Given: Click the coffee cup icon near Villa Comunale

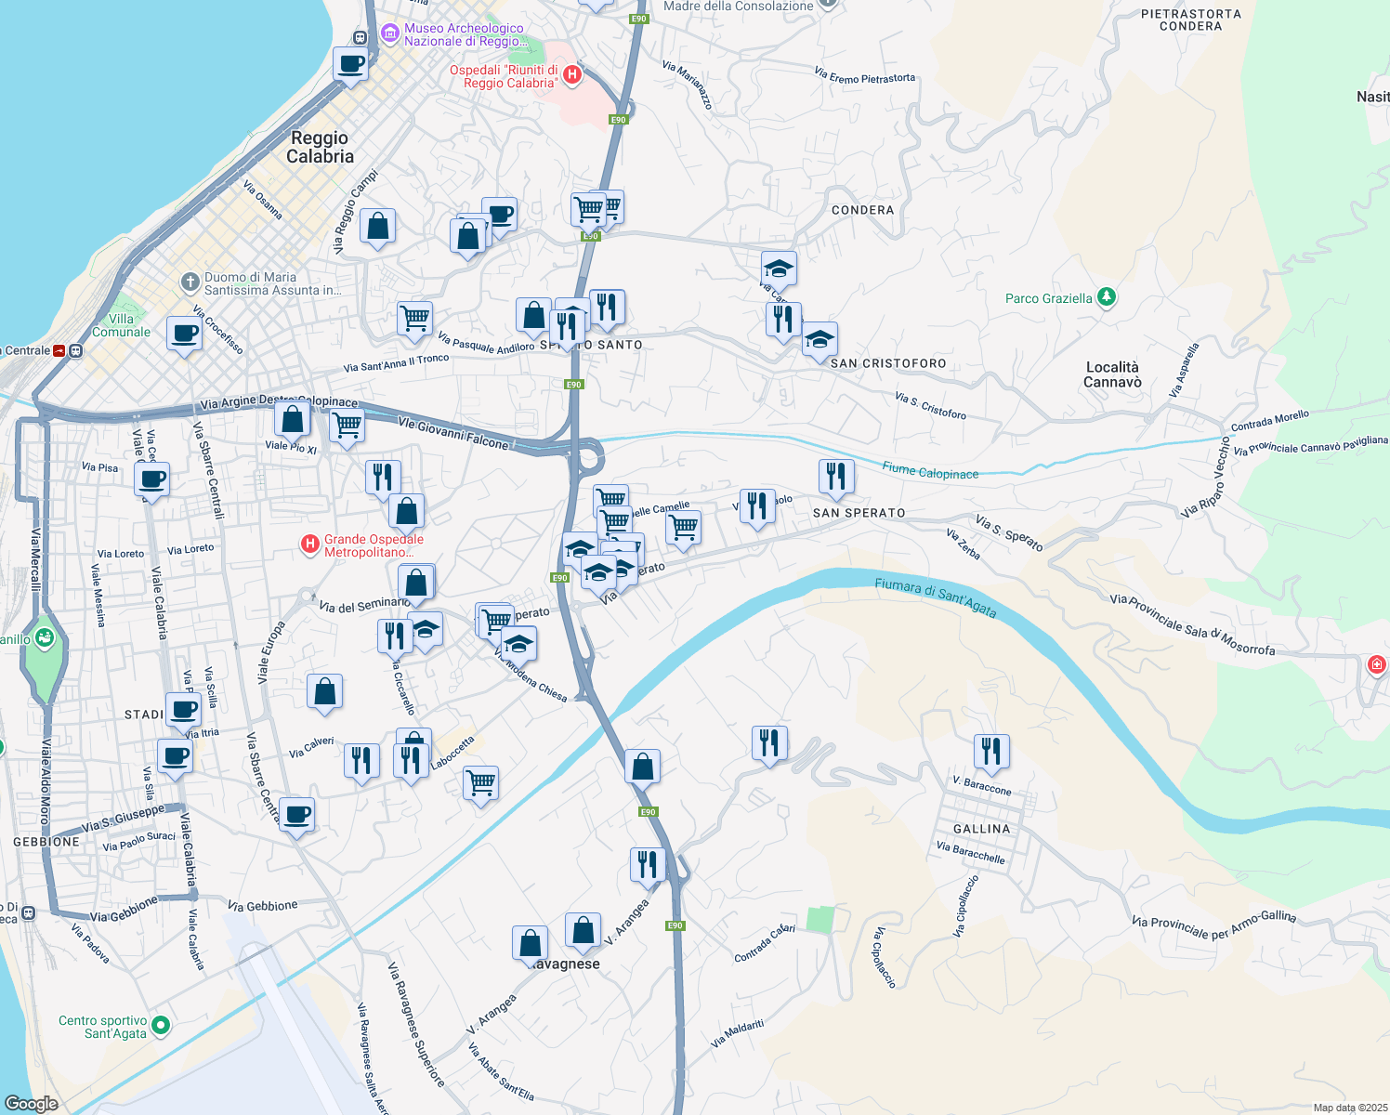Looking at the screenshot, I should coord(183,334).
